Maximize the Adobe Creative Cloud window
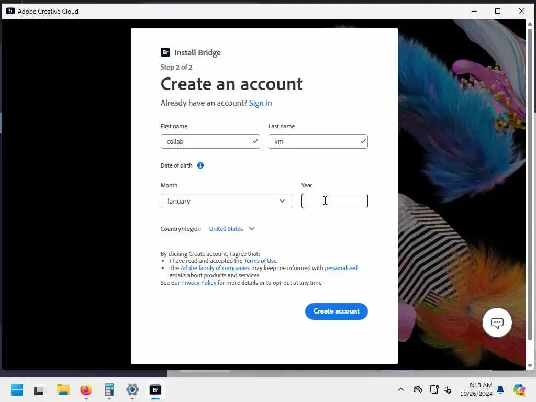536x402 pixels. 498,11
